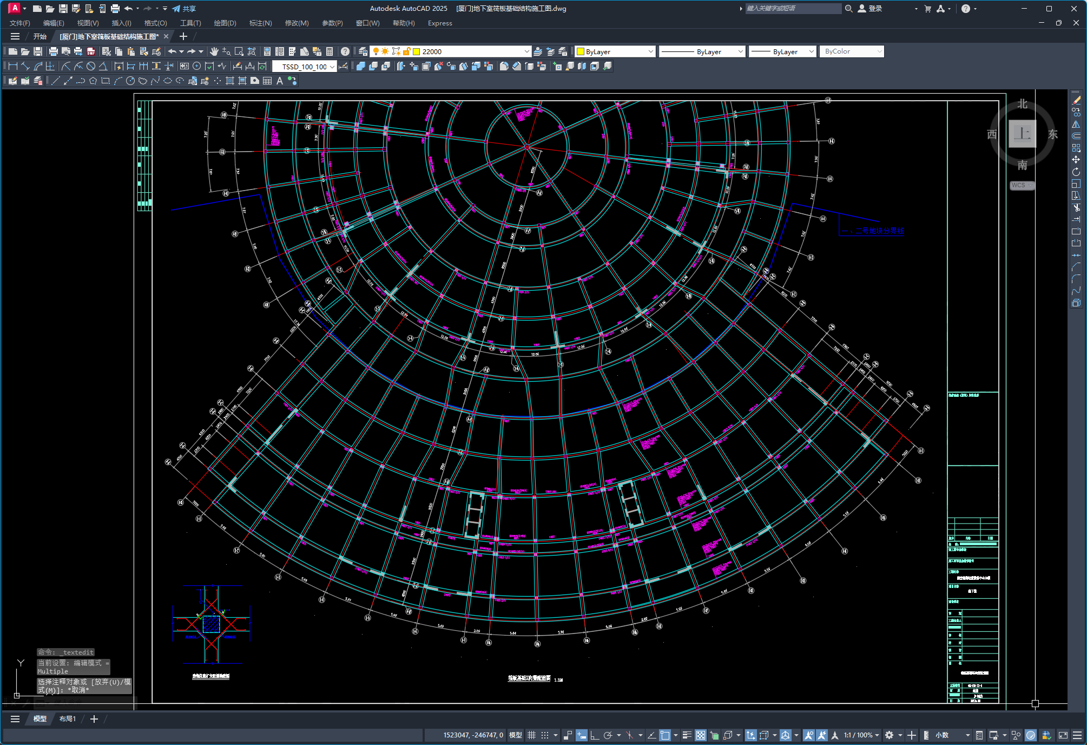Click the WCS label under ViewCube
Image resolution: width=1087 pixels, height=745 pixels.
click(x=1021, y=185)
